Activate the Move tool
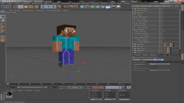The height and width of the screenshot is (103, 184). point(21,7)
